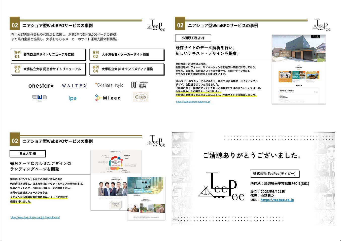Click the 小田原工務店 様 label box

click(x=193, y=38)
